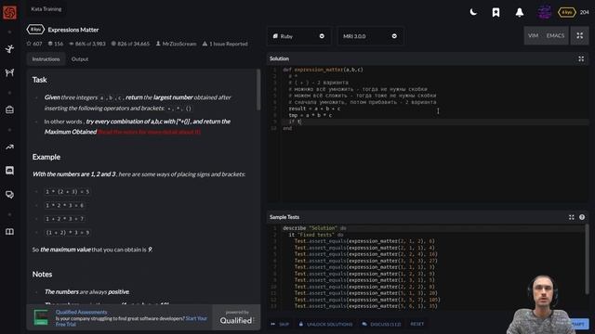The image size is (595, 334).
Task: Click the Notes heading
Action: (42, 275)
